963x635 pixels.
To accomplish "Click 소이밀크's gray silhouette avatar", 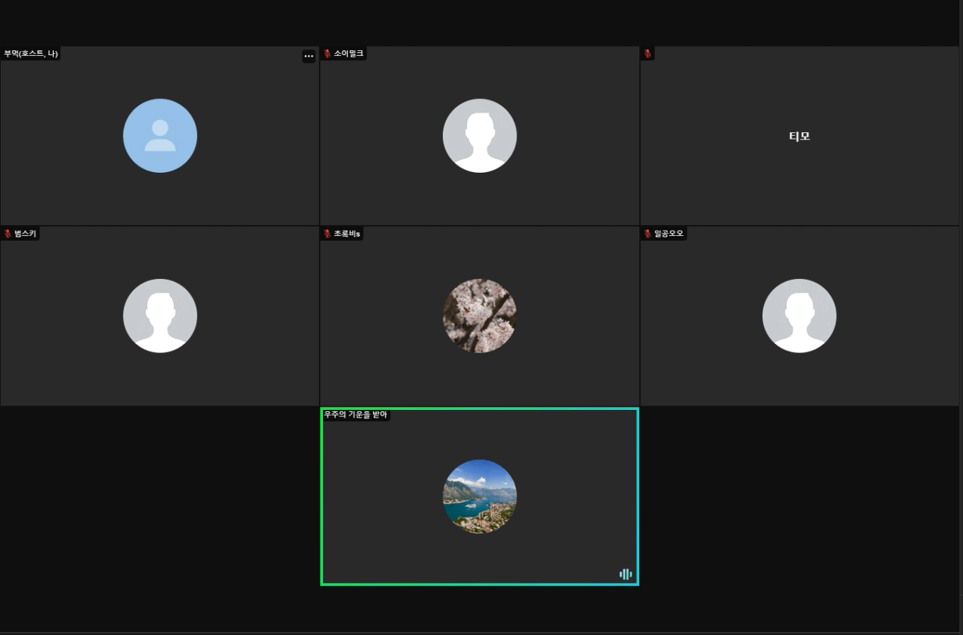I will coord(480,136).
